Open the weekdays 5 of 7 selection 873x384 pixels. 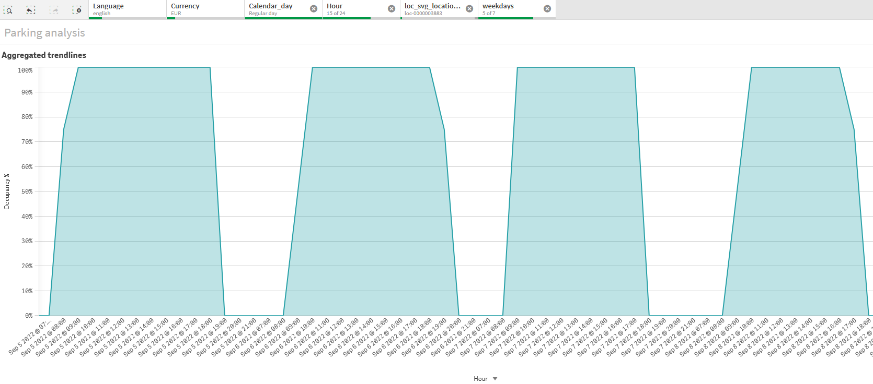tap(510, 9)
